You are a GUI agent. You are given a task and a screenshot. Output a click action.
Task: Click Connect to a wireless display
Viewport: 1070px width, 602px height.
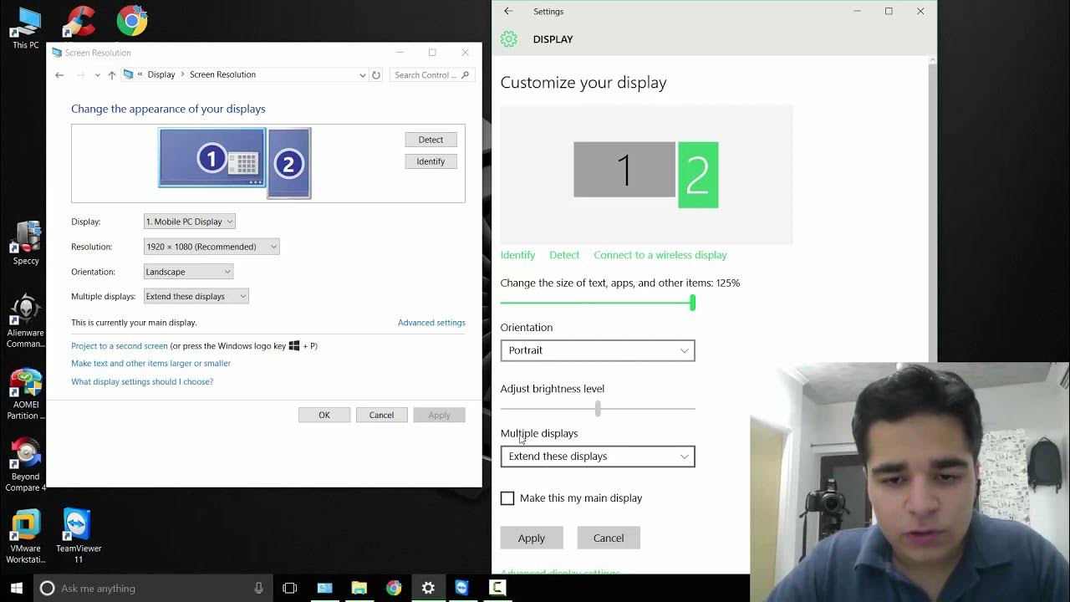tap(660, 255)
